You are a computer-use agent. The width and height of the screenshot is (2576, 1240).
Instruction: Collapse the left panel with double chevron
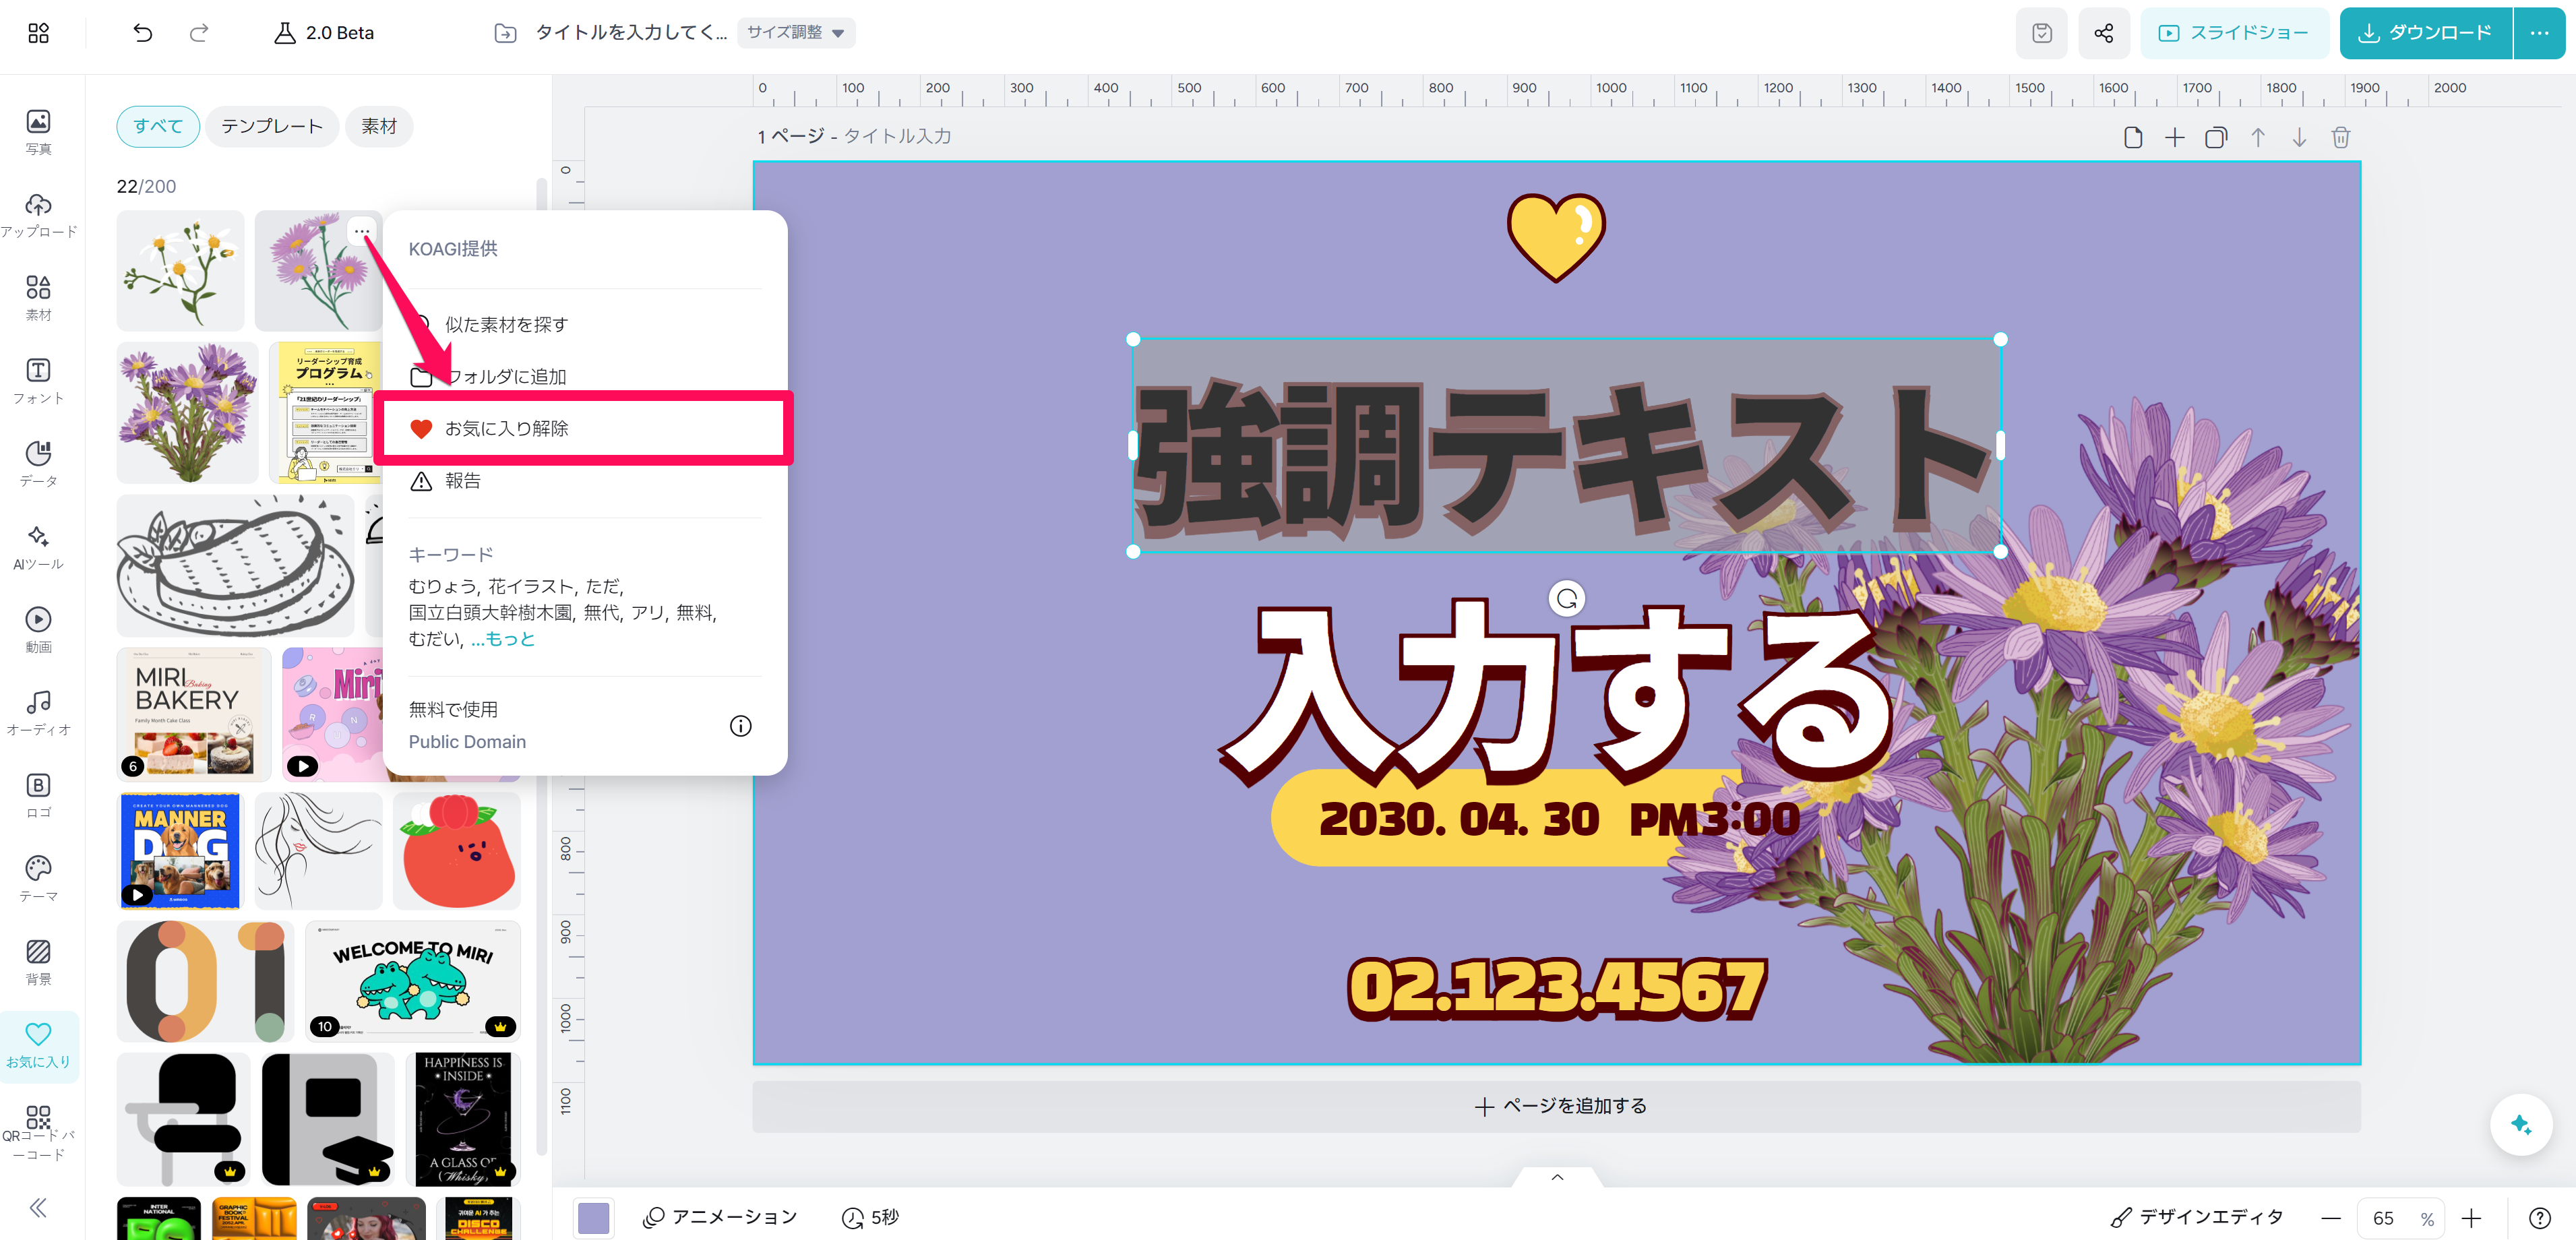tap(38, 1207)
